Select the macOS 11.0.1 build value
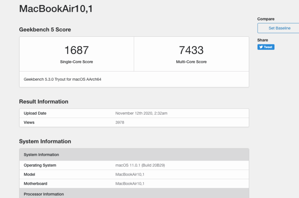 pyautogui.click(x=140, y=165)
